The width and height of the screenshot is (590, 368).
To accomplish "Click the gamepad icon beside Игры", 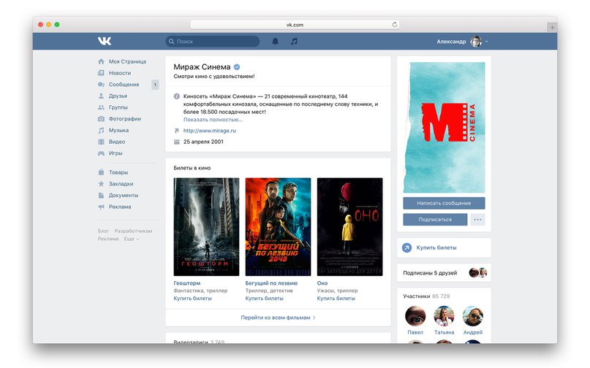I will click(101, 153).
